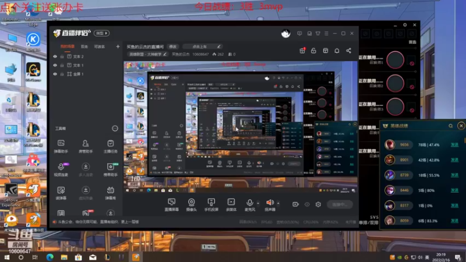466x262 pixels.
Task: Open 多人连麦 download tool
Action: coord(86,169)
